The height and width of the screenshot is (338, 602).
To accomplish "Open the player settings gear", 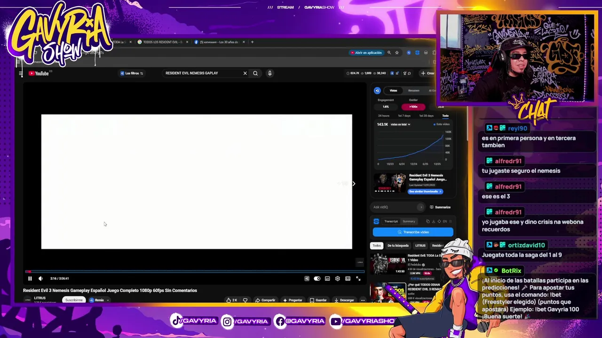I will 337,279.
